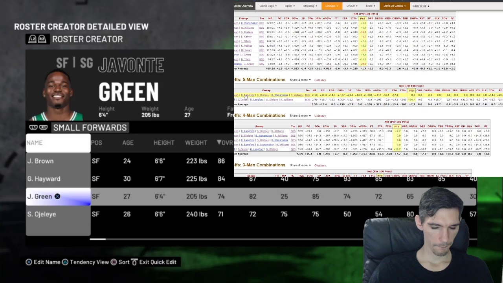Click the L2 R2 bumper icon beside Roster Creator

tap(38, 39)
